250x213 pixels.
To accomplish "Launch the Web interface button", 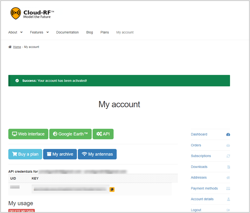I will click(x=28, y=134).
